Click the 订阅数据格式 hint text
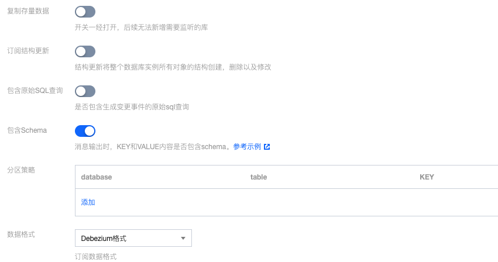 click(x=96, y=256)
